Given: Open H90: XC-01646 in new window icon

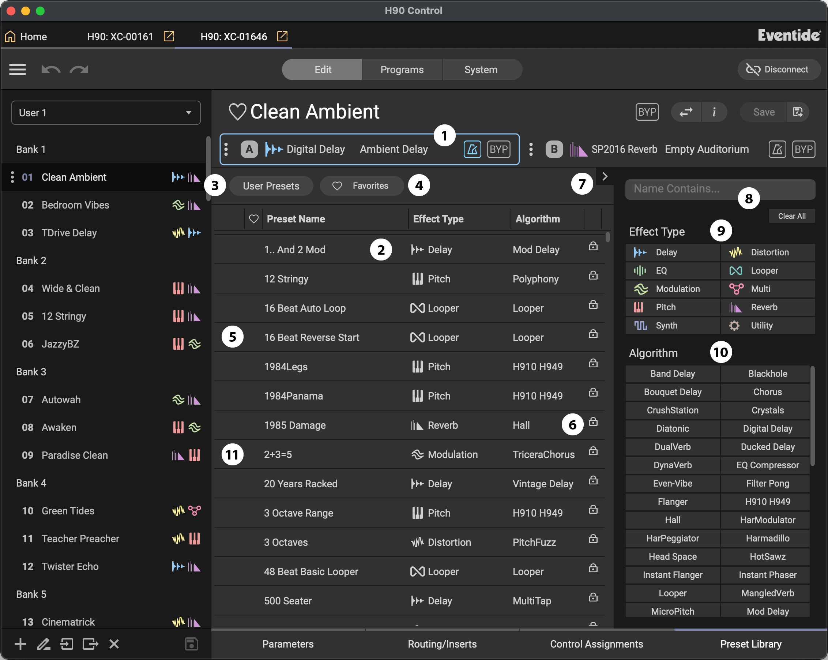Looking at the screenshot, I should tap(282, 36).
